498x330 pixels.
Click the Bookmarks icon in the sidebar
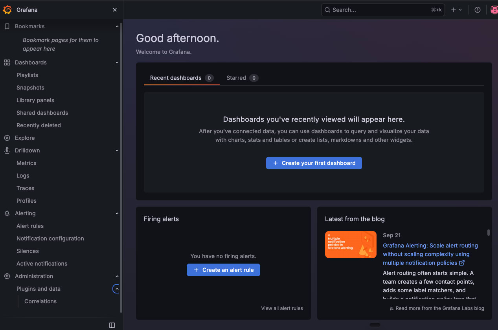coord(7,26)
